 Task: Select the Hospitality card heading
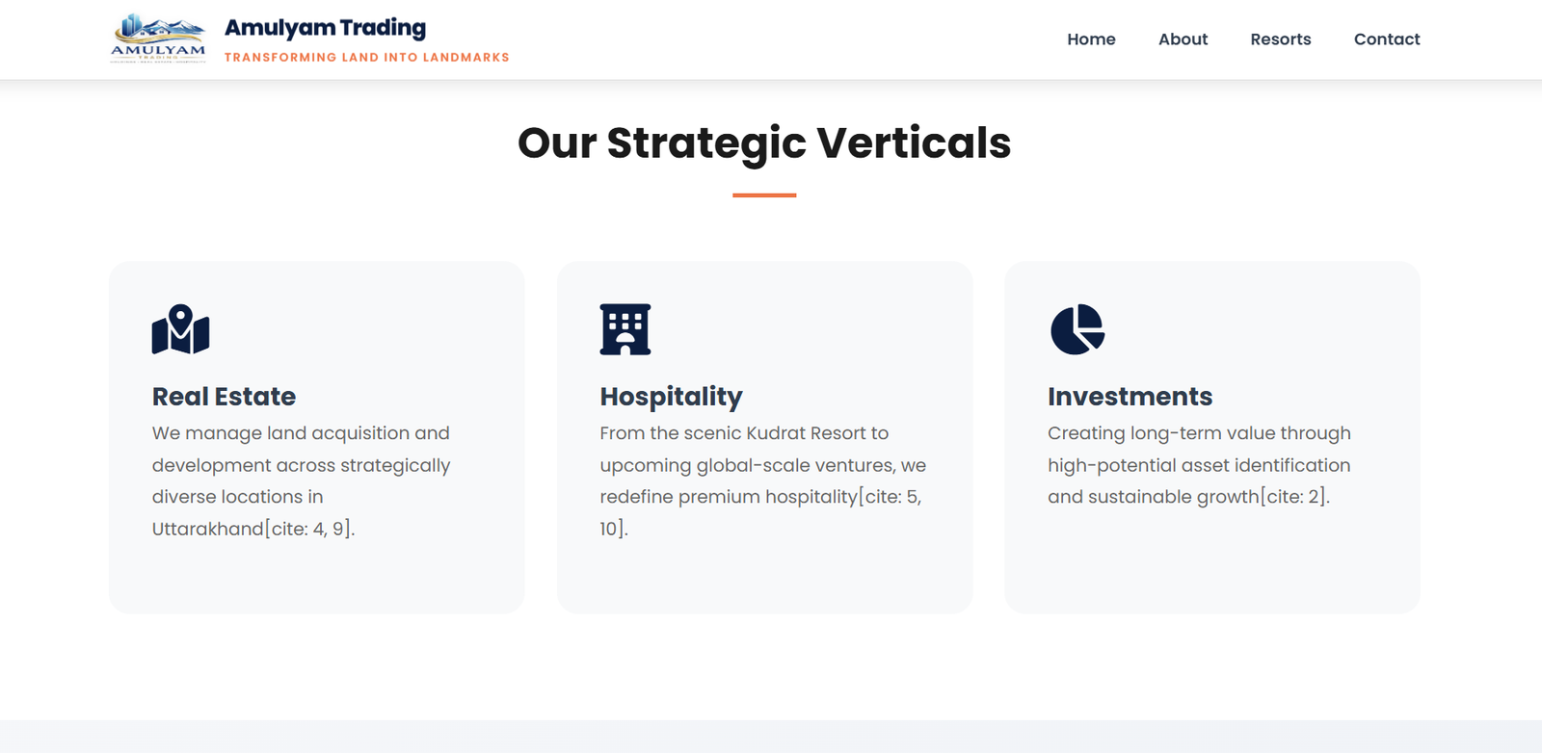(x=671, y=397)
